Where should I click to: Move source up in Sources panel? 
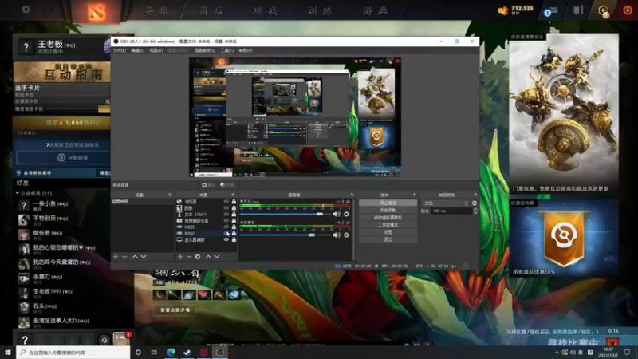pos(208,257)
